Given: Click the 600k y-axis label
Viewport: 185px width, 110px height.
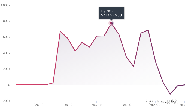Looking at the screenshot, I should click(7, 37).
